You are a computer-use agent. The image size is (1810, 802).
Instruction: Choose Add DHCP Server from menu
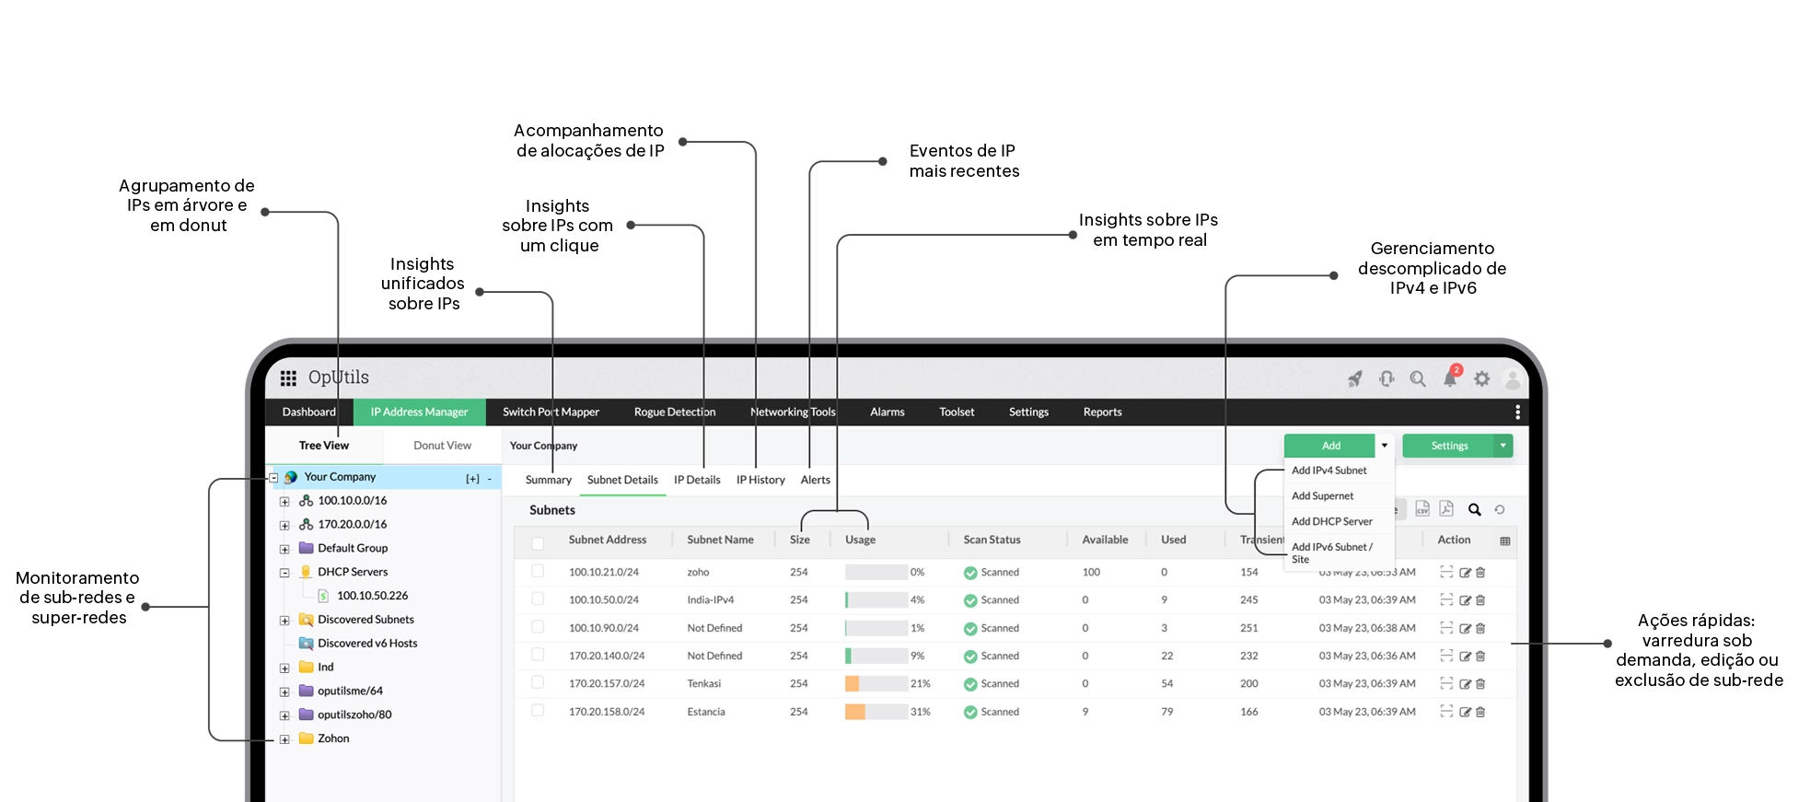pos(1340,521)
